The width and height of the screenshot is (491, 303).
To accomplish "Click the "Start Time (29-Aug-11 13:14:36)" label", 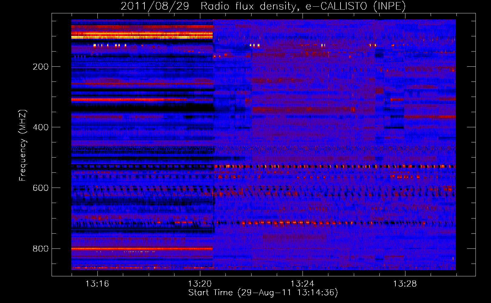I will click(263, 293).
